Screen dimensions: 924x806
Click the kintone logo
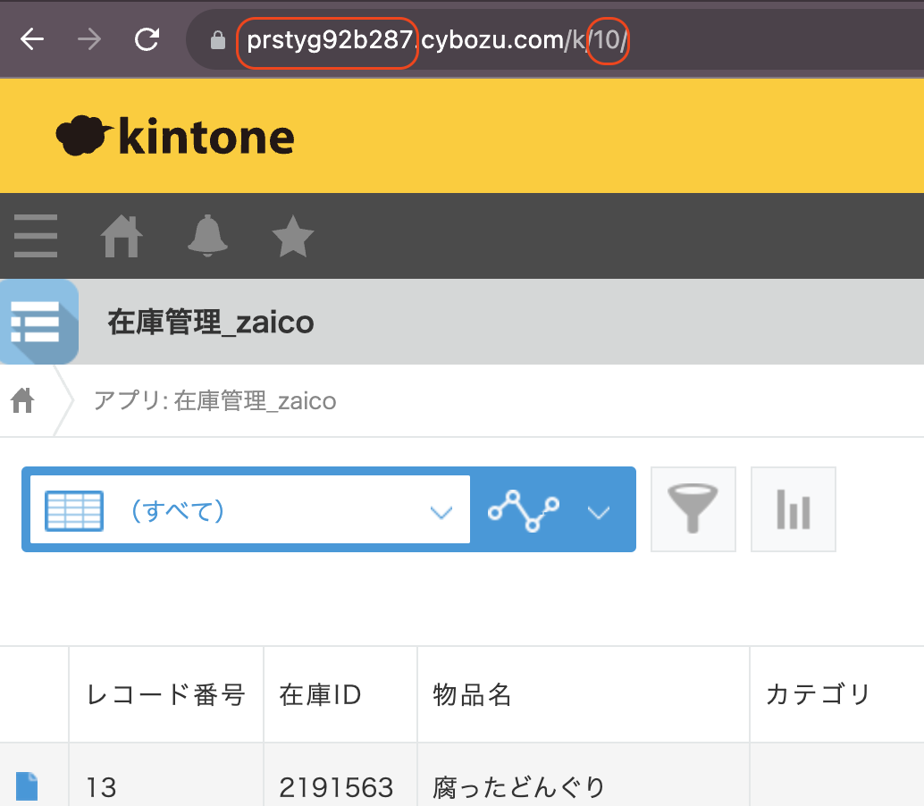(175, 136)
